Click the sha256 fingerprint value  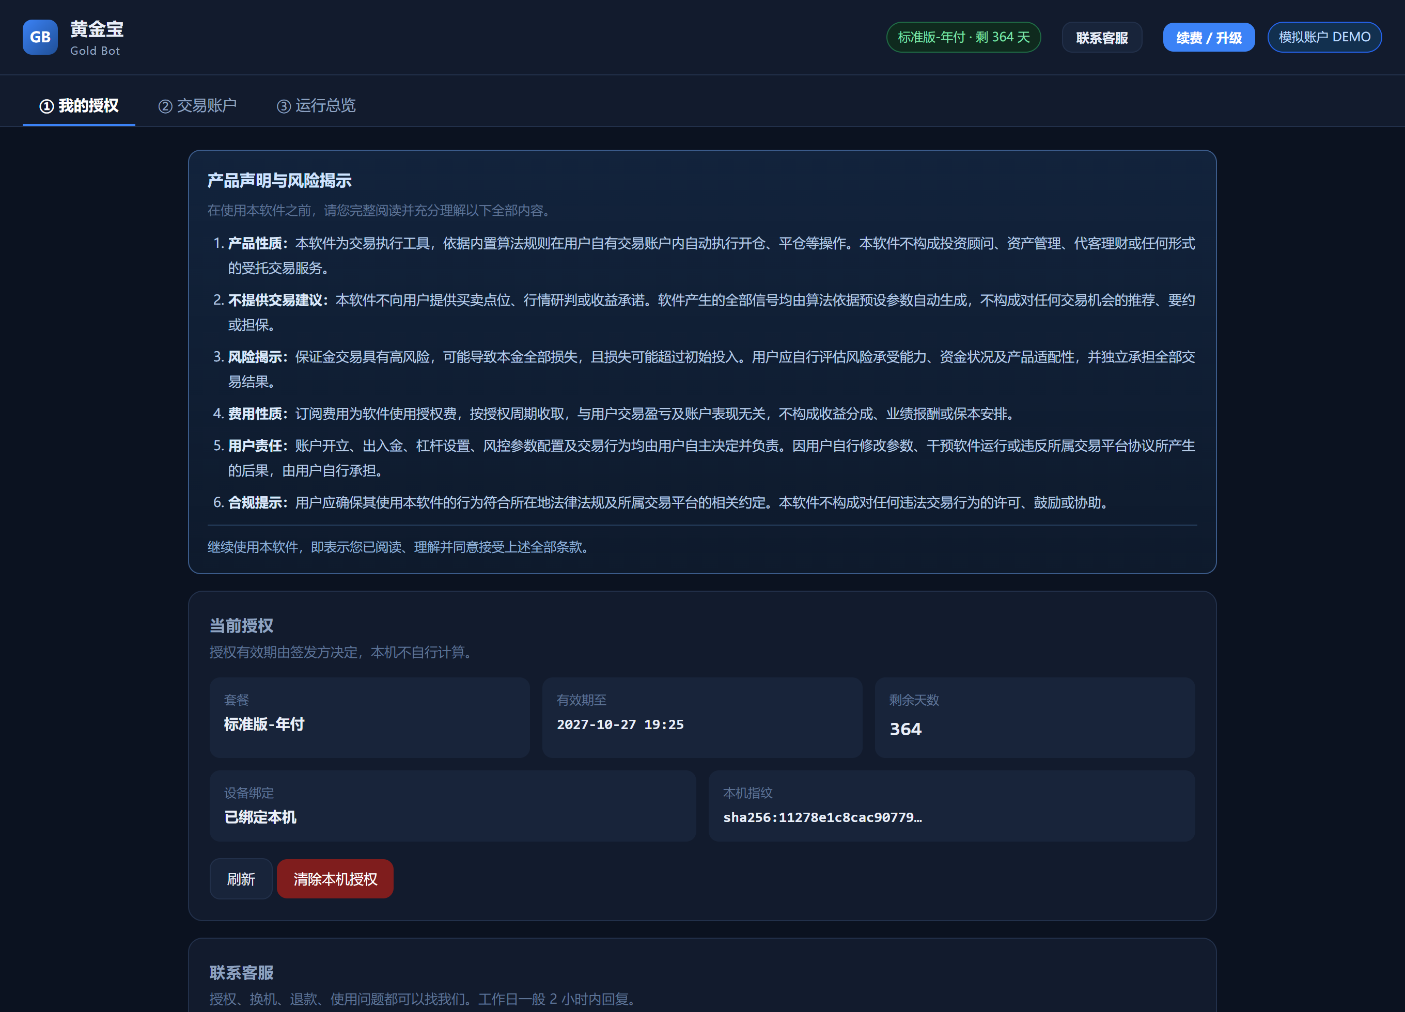823,817
